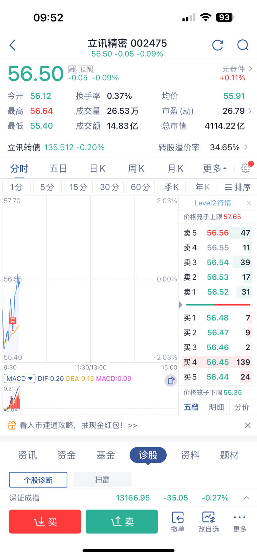Switch to 五日 chart tab
The width and height of the screenshot is (257, 557).
click(x=58, y=168)
